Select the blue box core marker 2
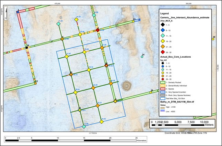The height and width of the screenshot is (146, 222). tap(18, 12)
